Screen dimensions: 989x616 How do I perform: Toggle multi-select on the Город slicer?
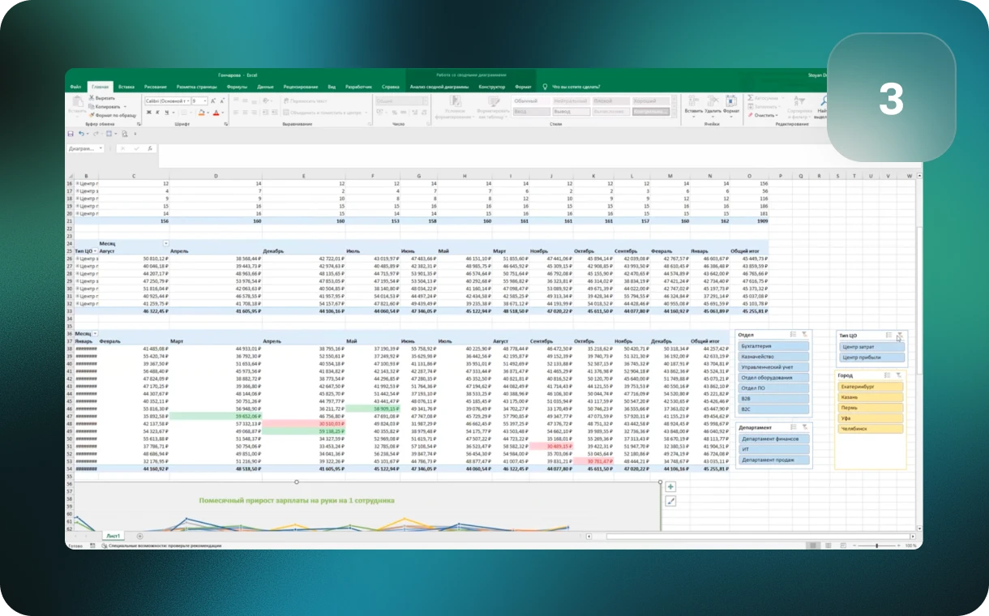point(888,374)
